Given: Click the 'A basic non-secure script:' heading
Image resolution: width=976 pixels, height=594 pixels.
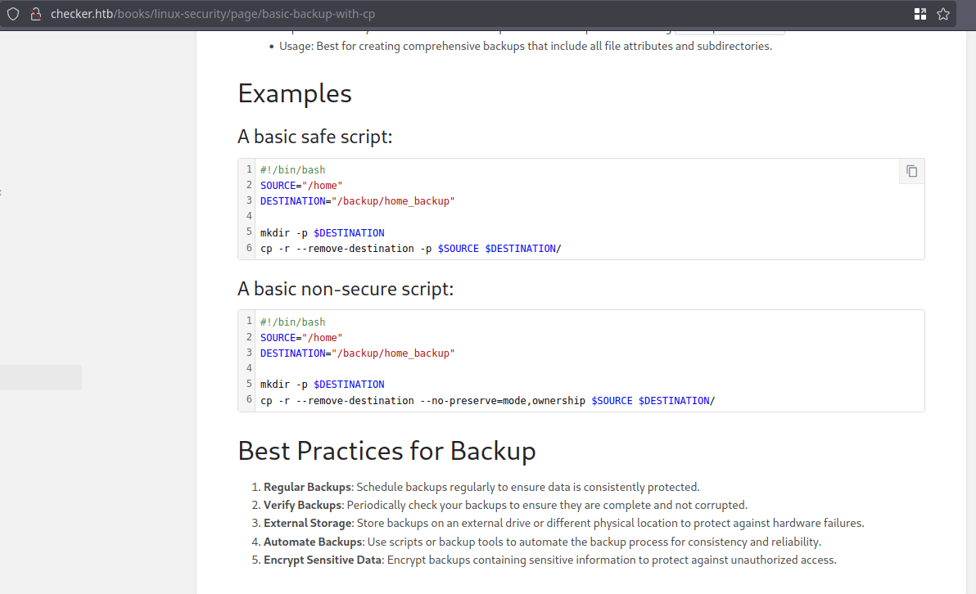Looking at the screenshot, I should [x=346, y=289].
